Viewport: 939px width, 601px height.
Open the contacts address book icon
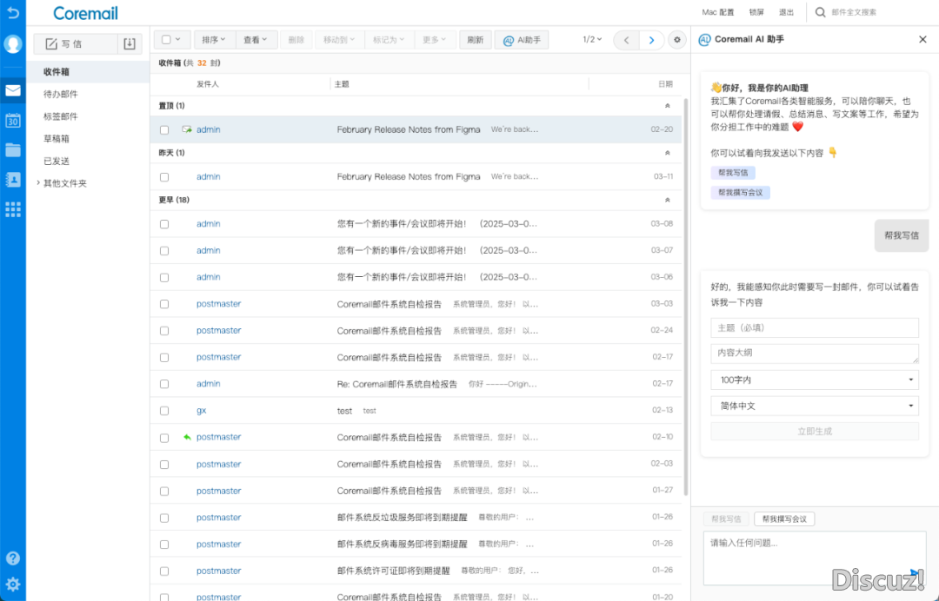coord(12,180)
